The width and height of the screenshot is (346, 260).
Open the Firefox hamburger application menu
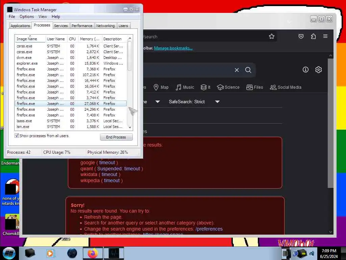pos(325,36)
